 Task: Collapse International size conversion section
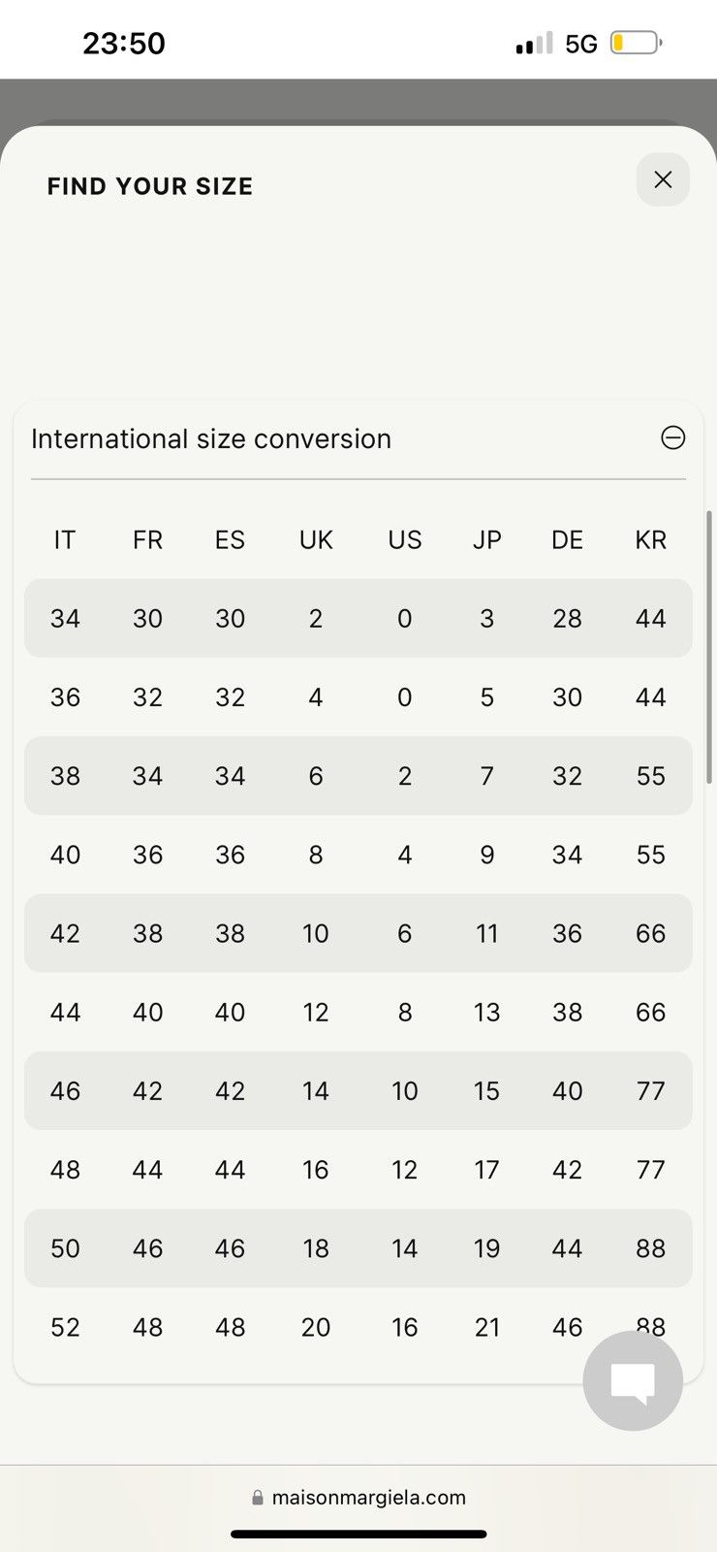(672, 437)
